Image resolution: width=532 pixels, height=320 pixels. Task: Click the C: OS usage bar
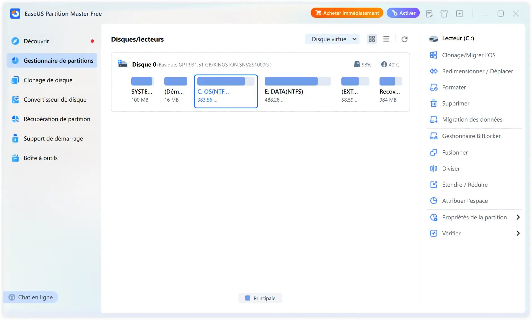point(226,81)
